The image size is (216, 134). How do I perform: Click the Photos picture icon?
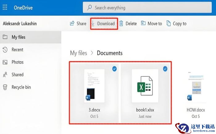coord(5,62)
